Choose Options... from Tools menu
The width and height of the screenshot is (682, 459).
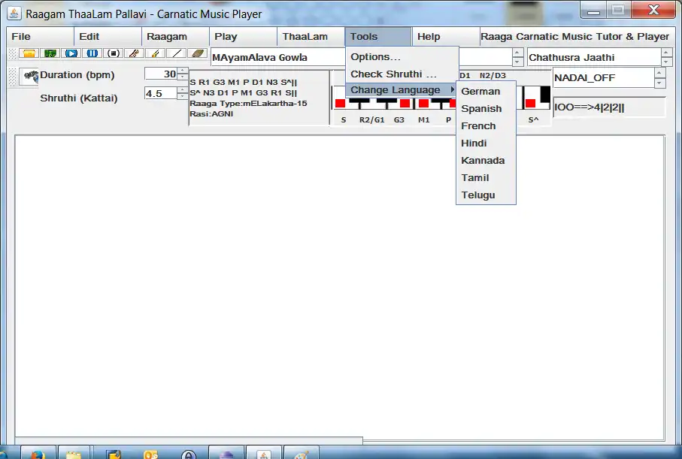[x=402, y=57]
